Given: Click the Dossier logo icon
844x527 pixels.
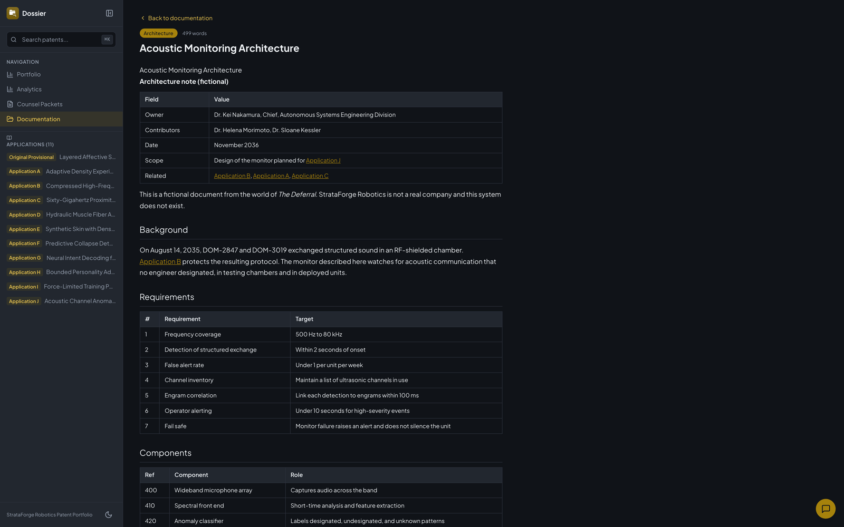Looking at the screenshot, I should click(x=13, y=13).
